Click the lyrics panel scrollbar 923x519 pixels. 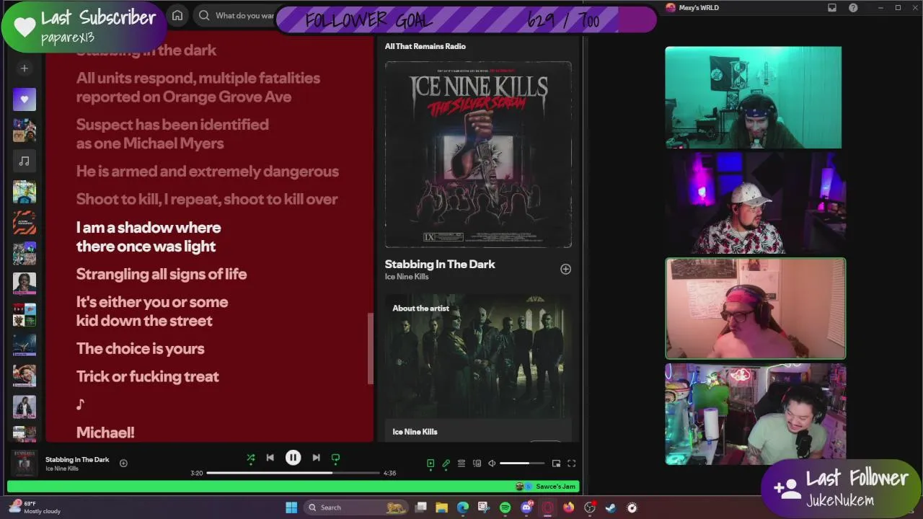coord(371,349)
